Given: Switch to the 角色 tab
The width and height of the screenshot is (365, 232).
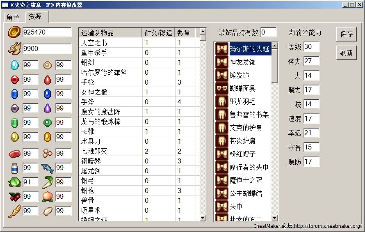Looking at the screenshot, I should 13,17.
